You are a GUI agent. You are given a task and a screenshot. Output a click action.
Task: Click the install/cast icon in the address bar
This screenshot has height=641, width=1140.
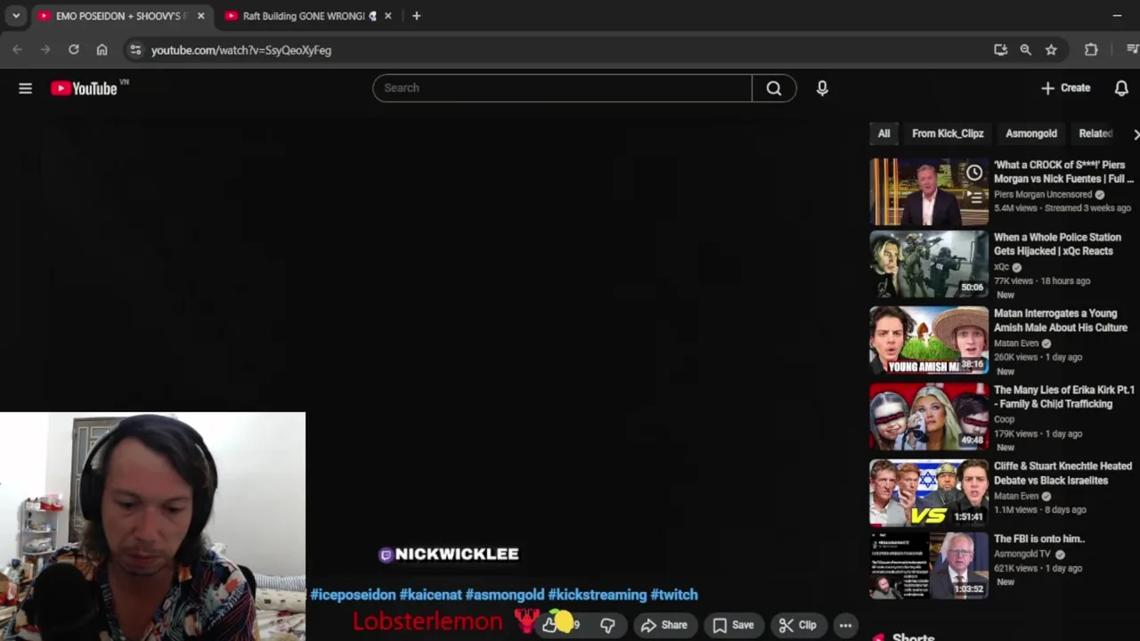click(x=1000, y=50)
